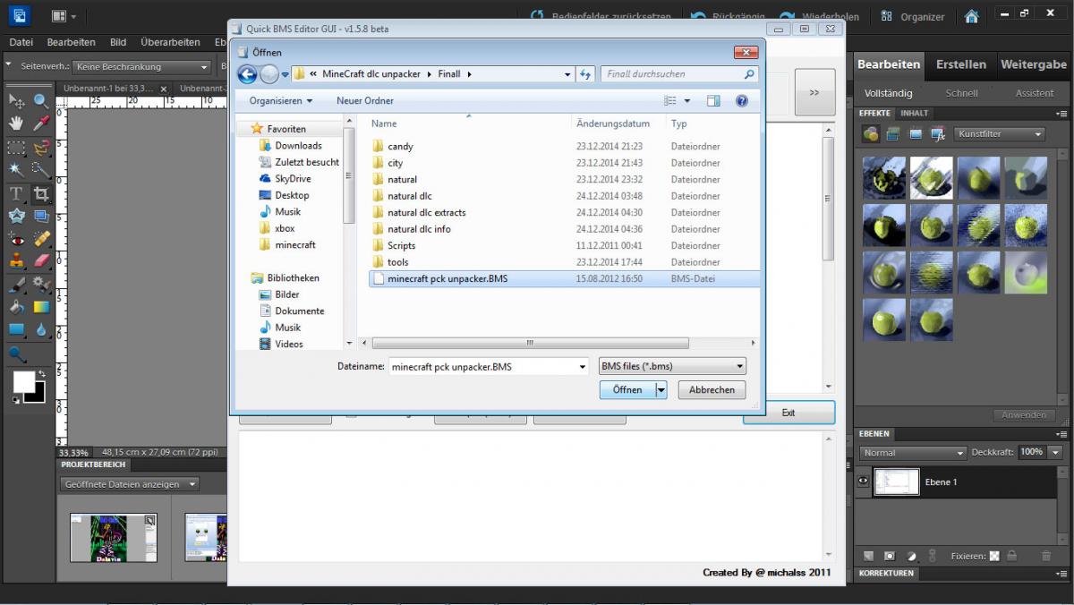Viewport: 1074px width, 605px height.
Task: Choose the Eraser tool
Action: (41, 261)
